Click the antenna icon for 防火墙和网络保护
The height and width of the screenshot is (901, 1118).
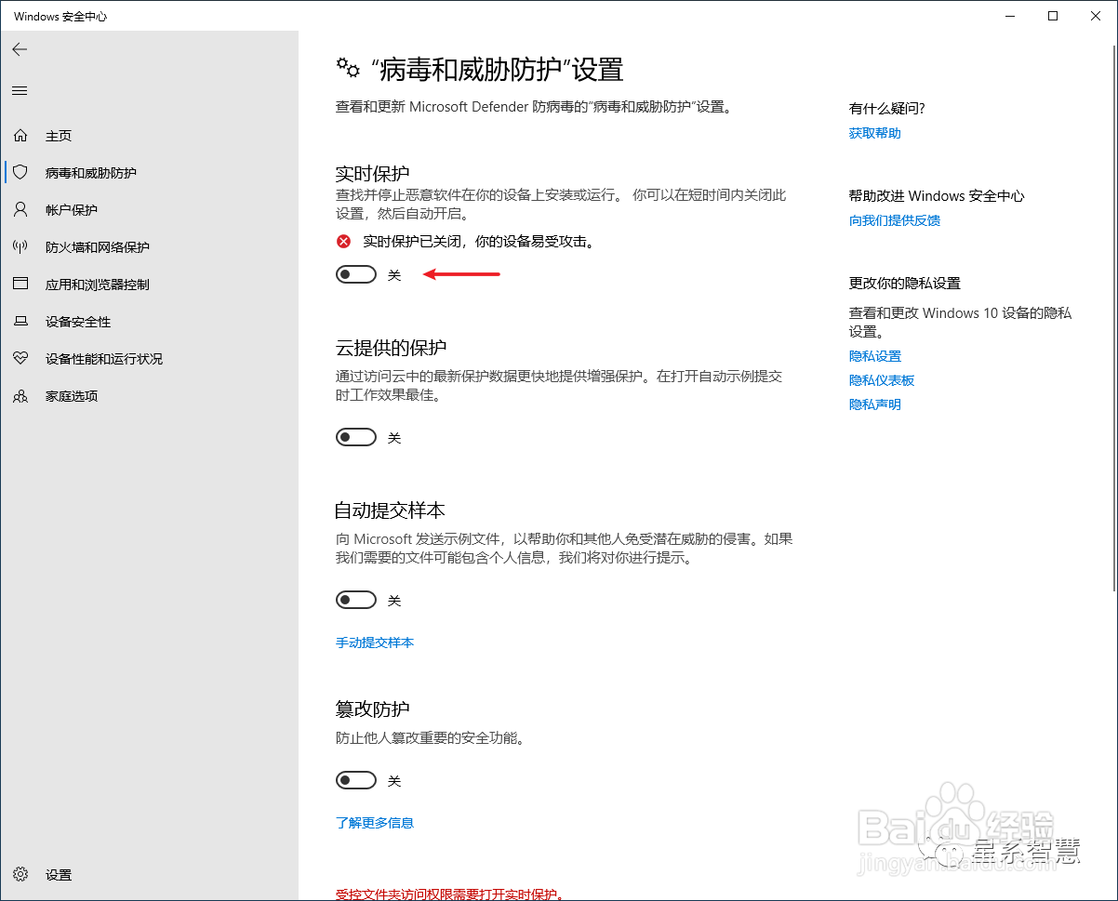[x=20, y=246]
